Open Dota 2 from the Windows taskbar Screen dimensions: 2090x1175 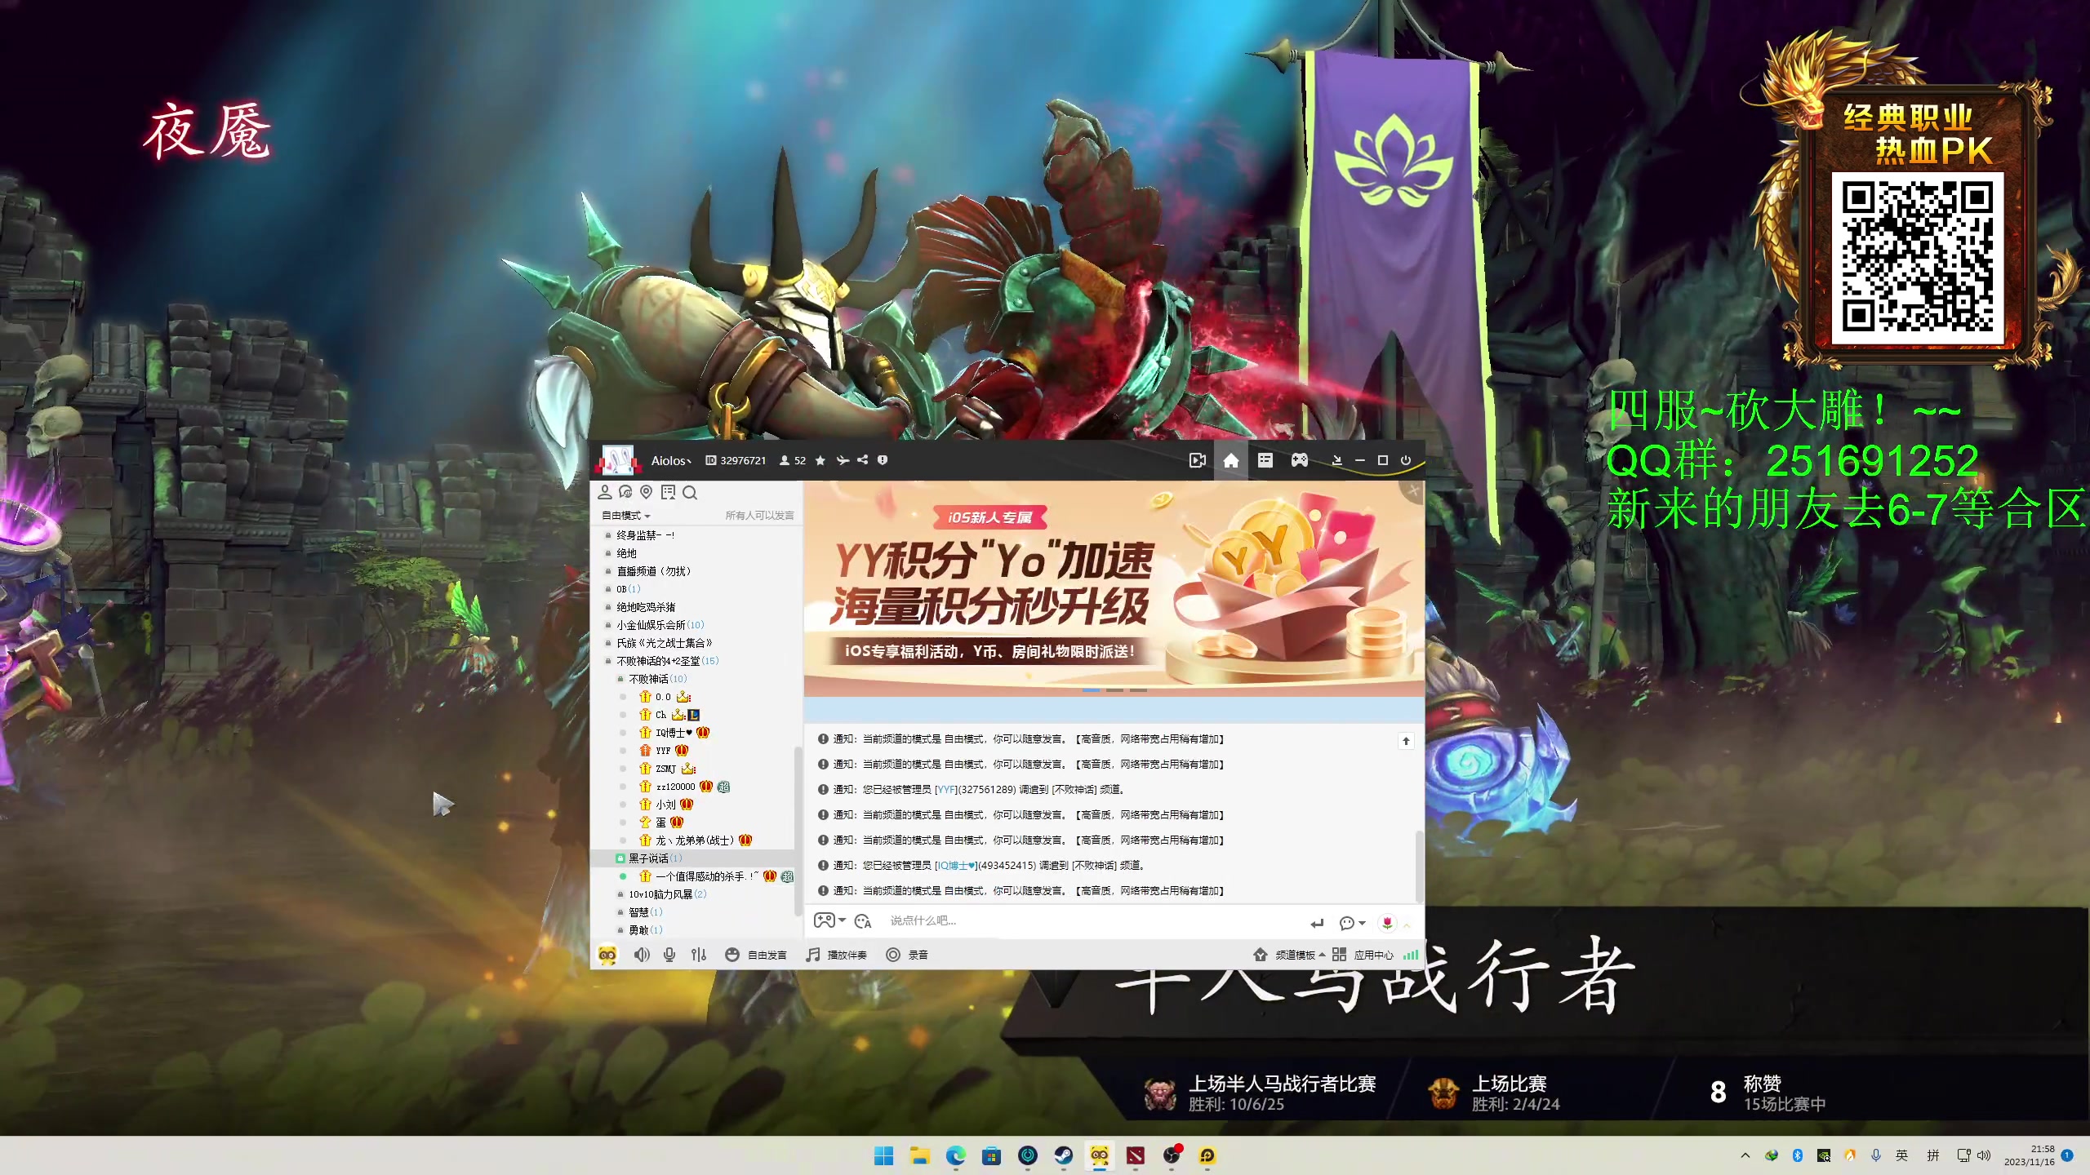pyautogui.click(x=1135, y=1155)
